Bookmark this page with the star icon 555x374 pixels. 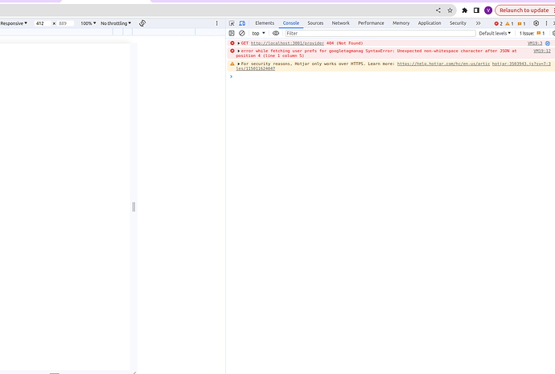click(x=450, y=10)
